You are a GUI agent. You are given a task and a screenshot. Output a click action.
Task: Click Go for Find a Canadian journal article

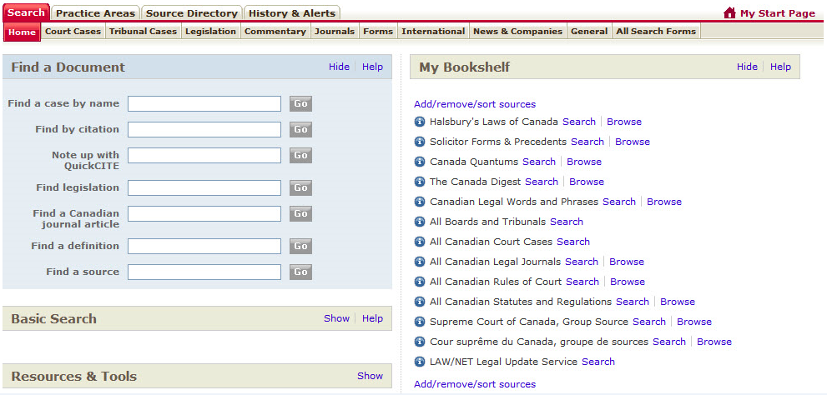point(300,214)
